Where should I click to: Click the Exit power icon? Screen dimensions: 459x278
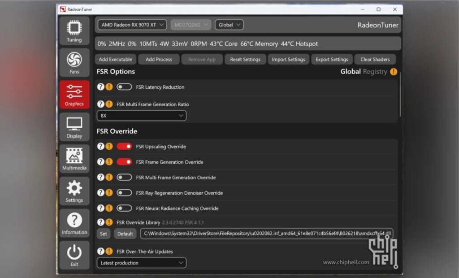click(x=74, y=255)
